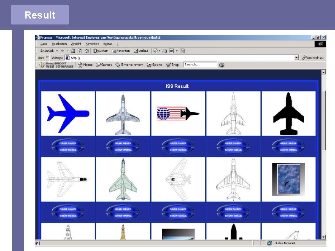The image size is (335, 251).
Task: Click Home in the Web Compass toolbar
Action: click(85, 65)
